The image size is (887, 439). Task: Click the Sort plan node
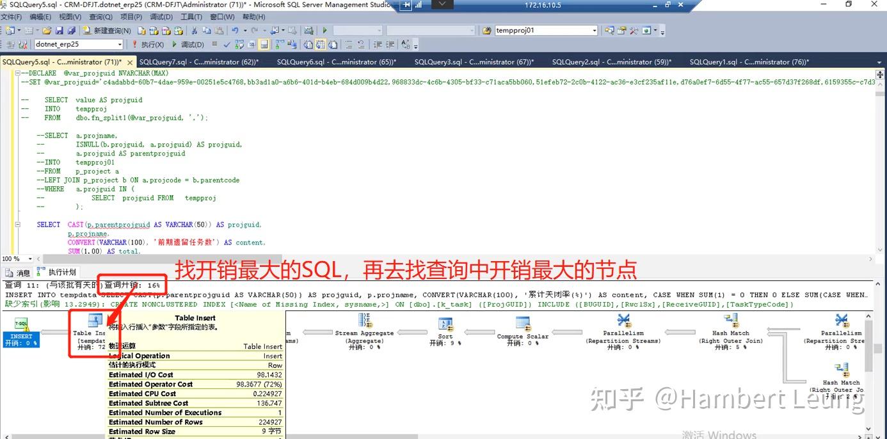click(x=445, y=331)
